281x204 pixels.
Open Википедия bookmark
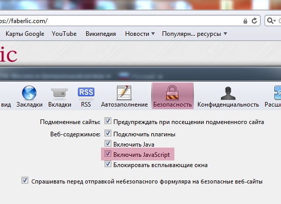(101, 34)
